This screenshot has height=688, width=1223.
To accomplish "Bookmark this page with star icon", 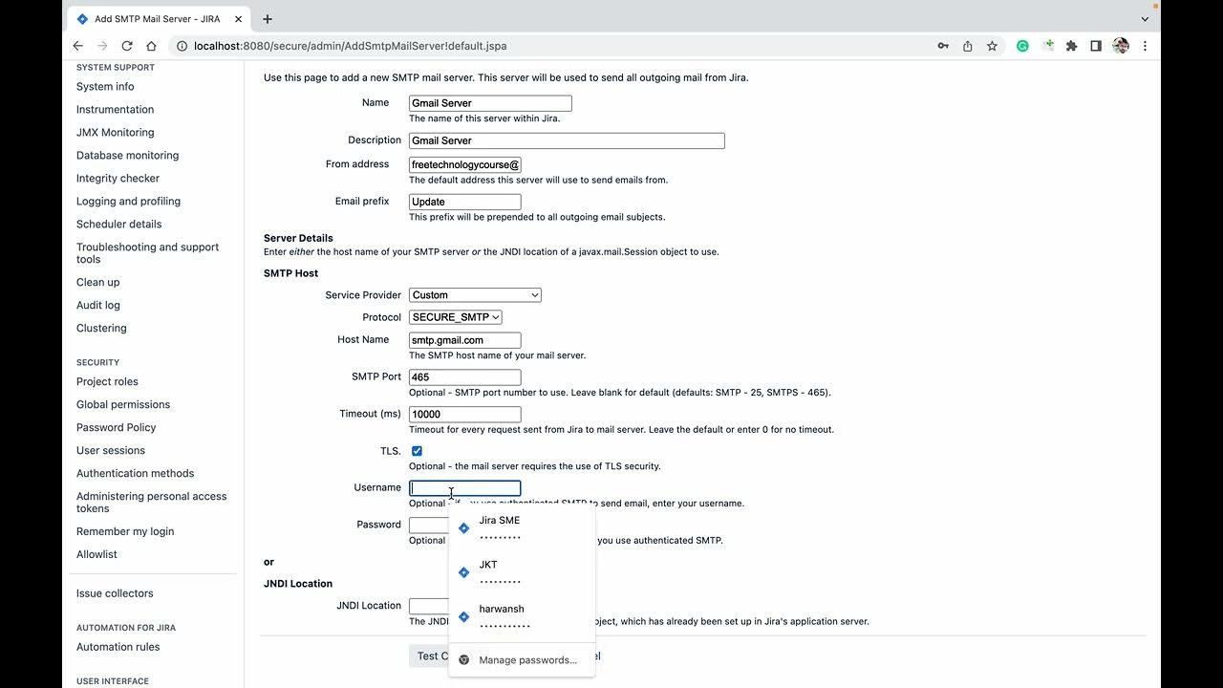I will point(993,46).
